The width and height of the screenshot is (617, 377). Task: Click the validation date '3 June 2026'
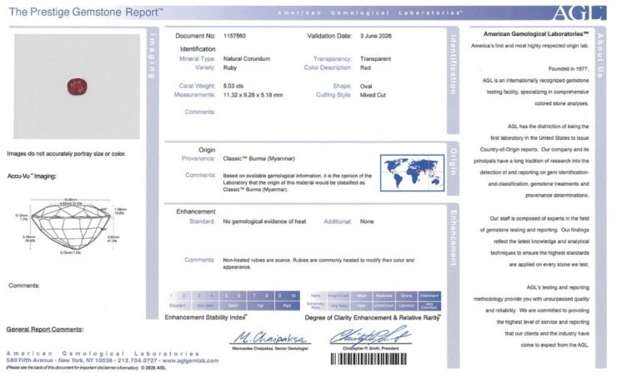[376, 36]
